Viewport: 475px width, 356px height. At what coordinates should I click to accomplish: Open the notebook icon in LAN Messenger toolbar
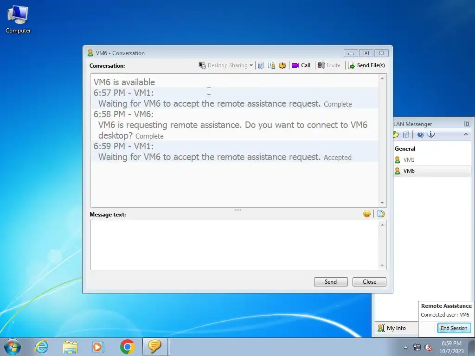(x=406, y=135)
